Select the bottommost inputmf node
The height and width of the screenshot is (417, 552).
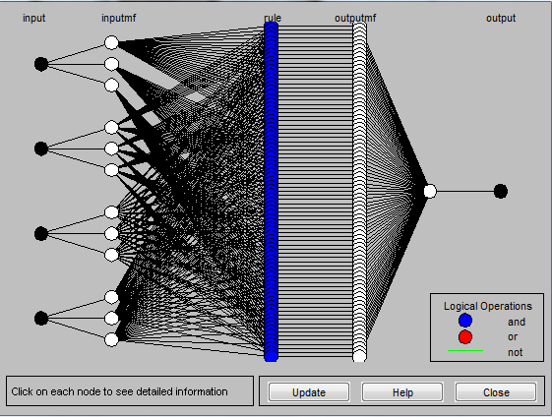pos(111,339)
